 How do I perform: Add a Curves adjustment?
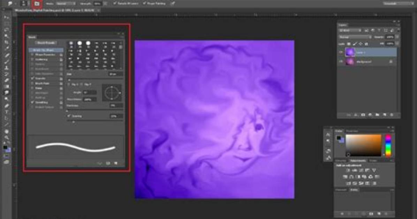(361, 170)
